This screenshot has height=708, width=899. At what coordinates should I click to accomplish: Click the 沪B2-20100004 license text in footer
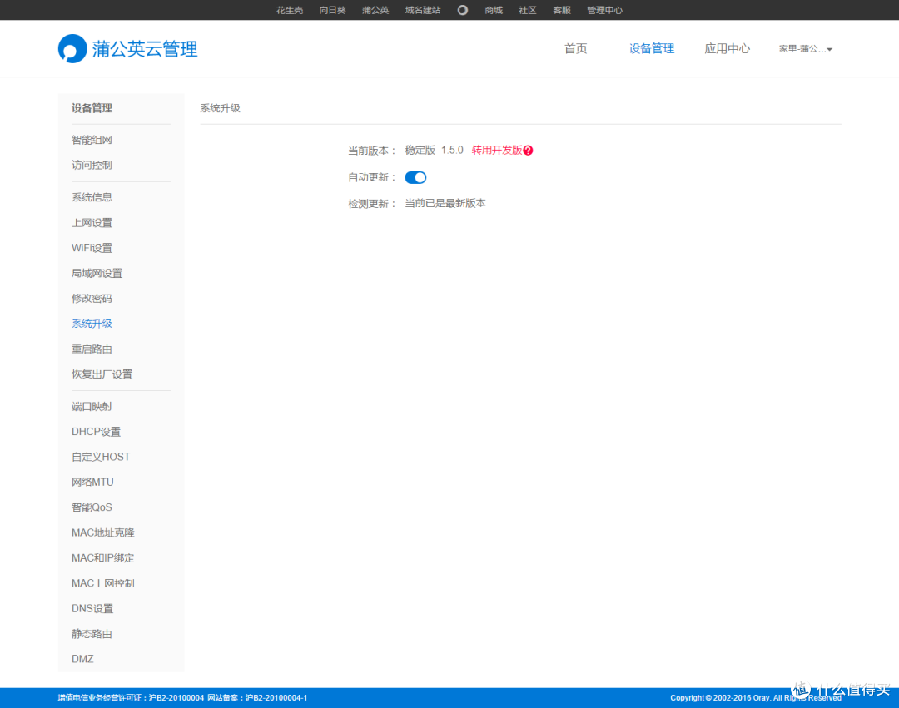pyautogui.click(x=176, y=698)
